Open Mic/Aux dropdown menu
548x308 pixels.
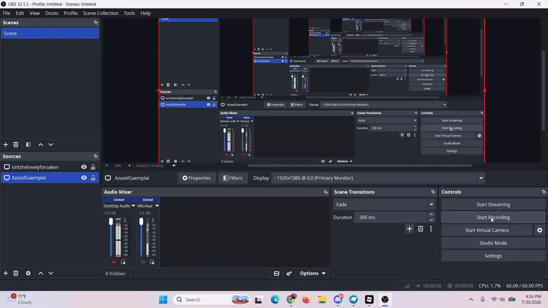click(x=157, y=206)
